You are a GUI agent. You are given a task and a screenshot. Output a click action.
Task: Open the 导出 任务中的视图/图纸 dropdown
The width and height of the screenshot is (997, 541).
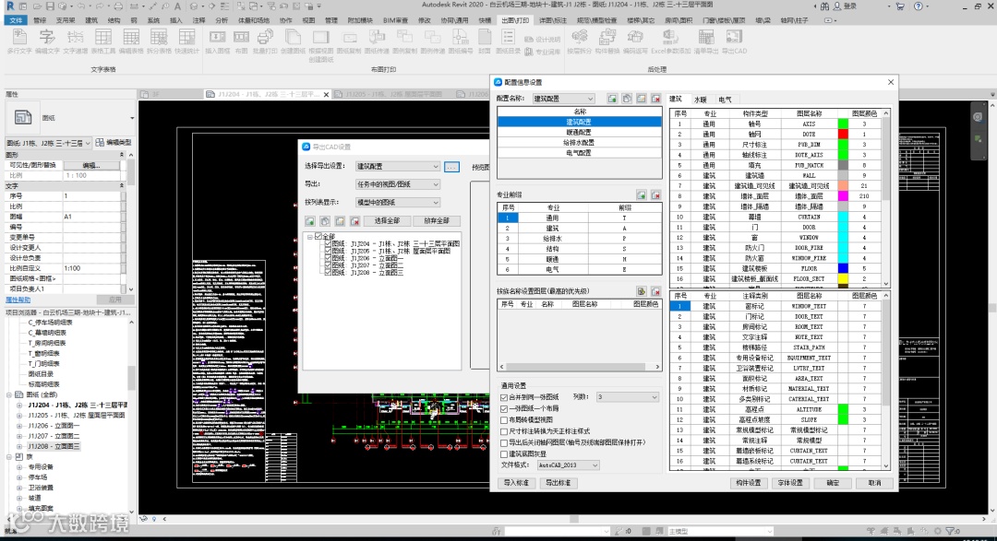397,184
